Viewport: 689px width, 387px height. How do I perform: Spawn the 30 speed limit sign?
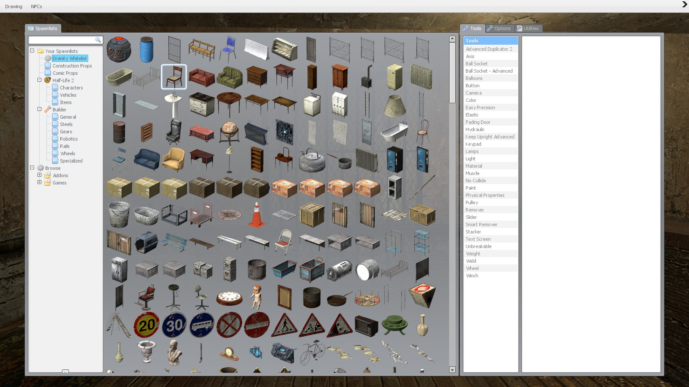[x=174, y=325]
